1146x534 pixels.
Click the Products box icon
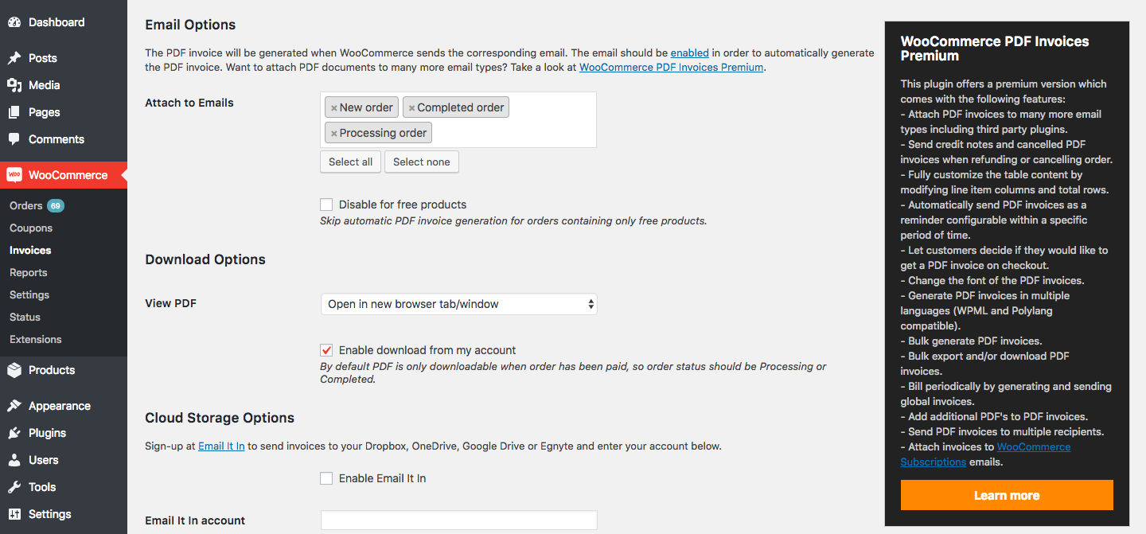(x=14, y=370)
